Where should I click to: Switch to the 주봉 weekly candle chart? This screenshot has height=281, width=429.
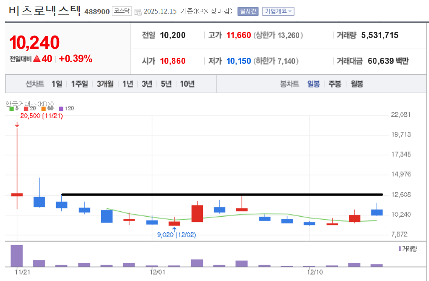pos(335,84)
